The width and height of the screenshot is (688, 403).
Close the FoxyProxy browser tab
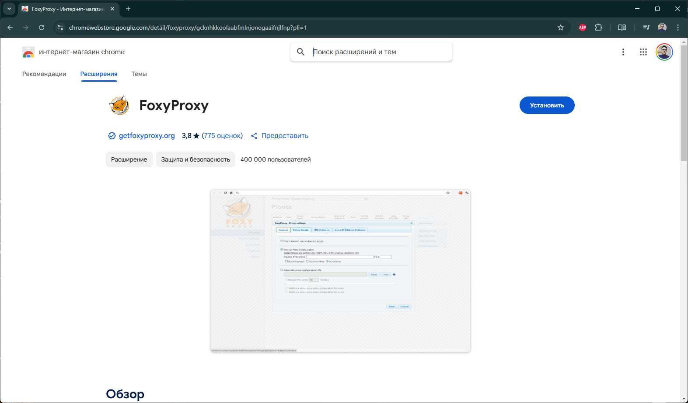click(x=112, y=9)
